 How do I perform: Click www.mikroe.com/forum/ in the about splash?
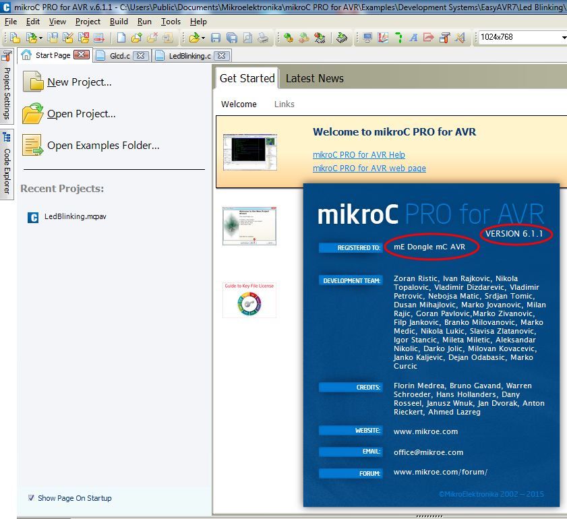[x=440, y=472]
